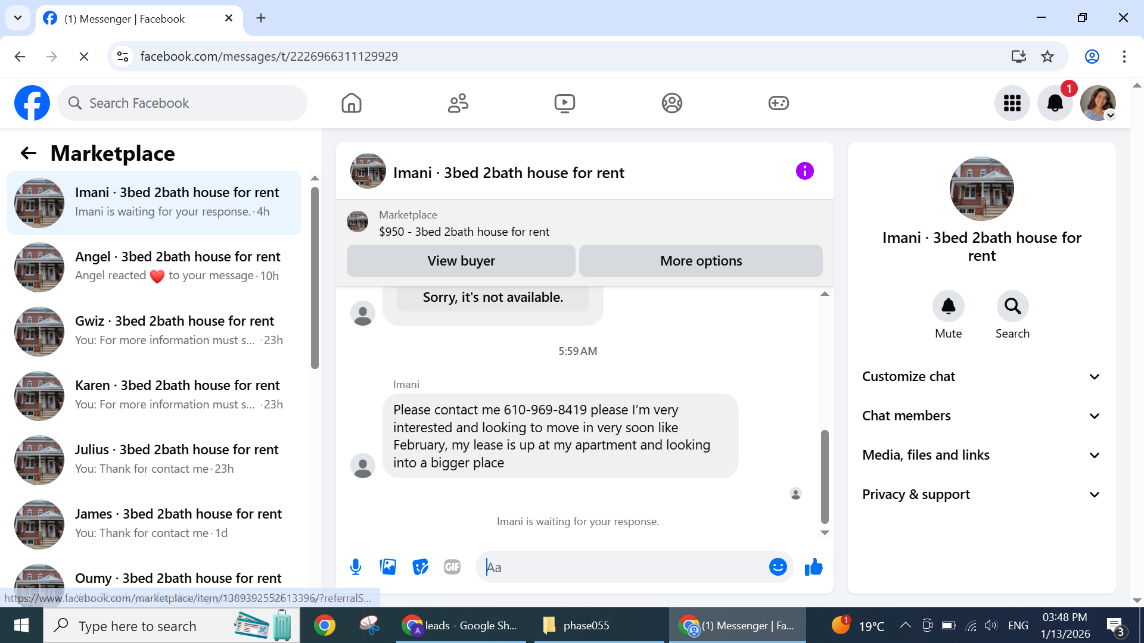Go to Facebook Home tab

[352, 103]
